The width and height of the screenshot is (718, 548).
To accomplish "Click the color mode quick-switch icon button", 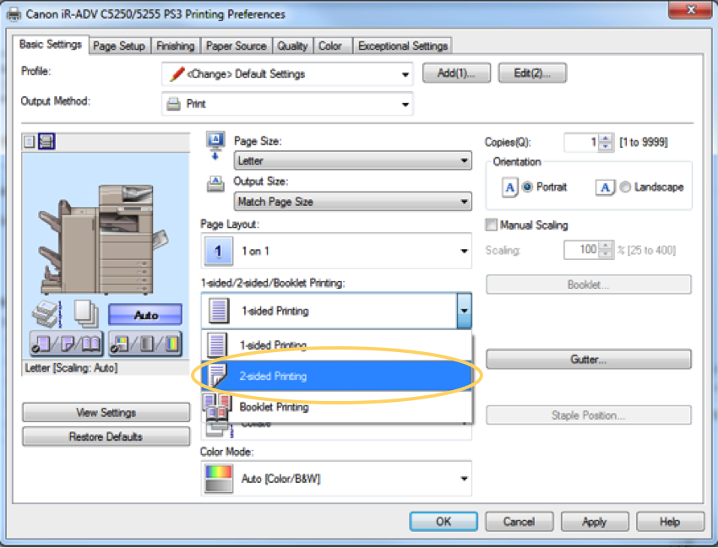I will coord(144,345).
